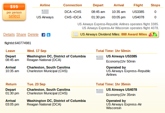Click the Delete link
165x113 pixels.
(x=33, y=35)
